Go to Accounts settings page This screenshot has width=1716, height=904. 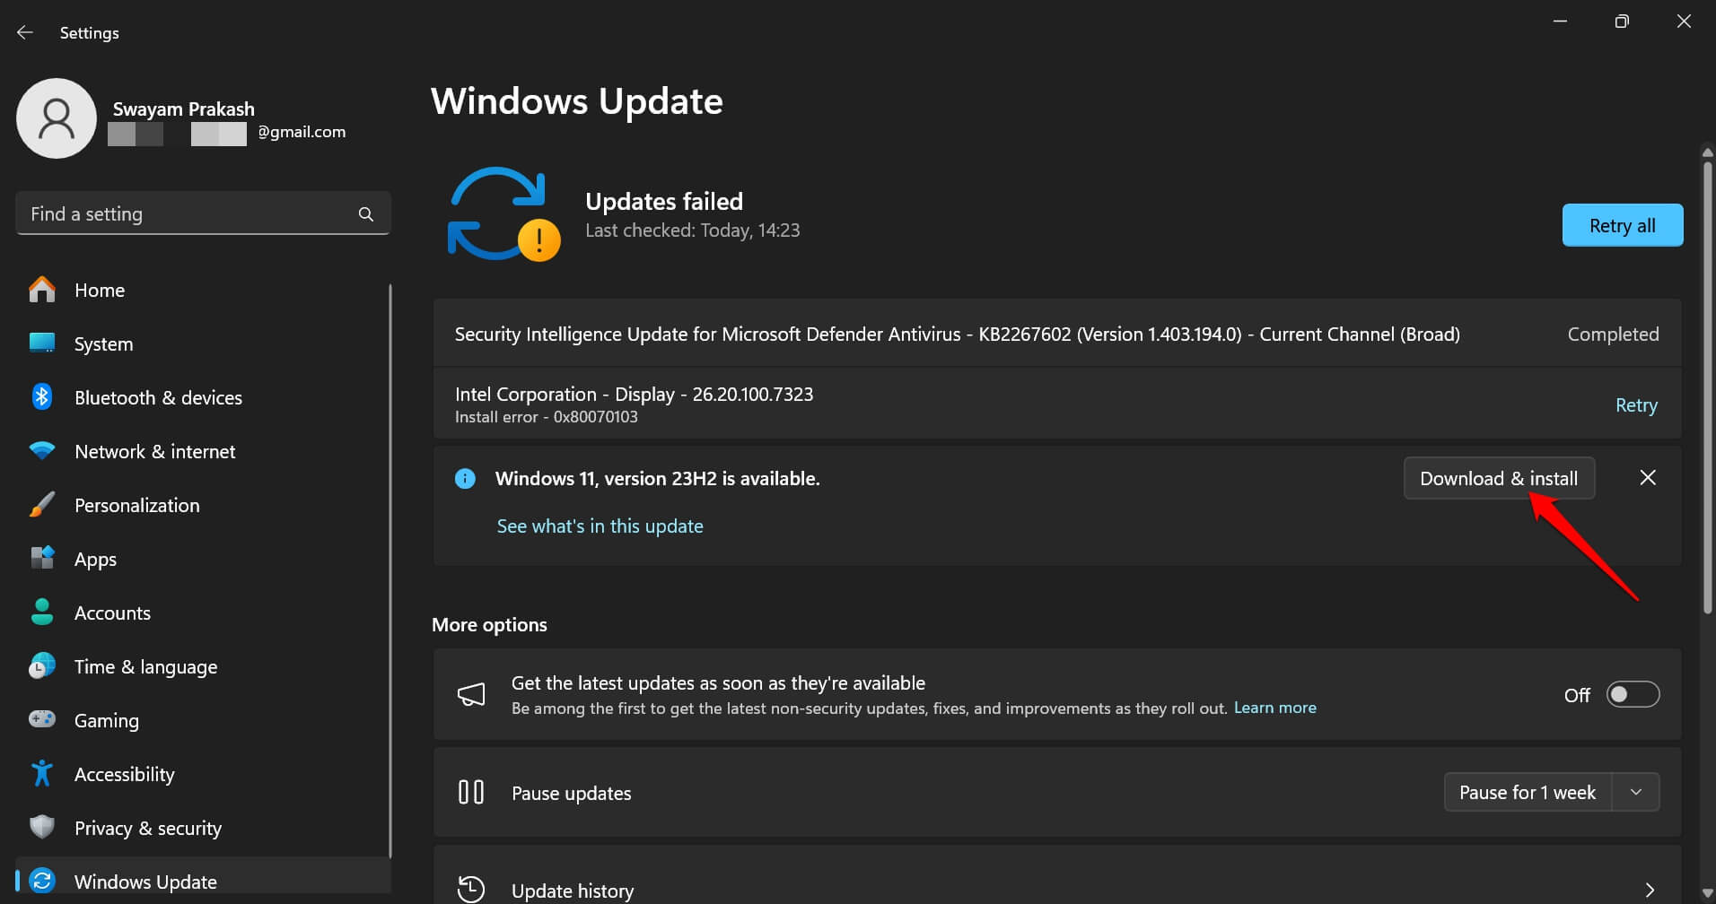point(112,613)
